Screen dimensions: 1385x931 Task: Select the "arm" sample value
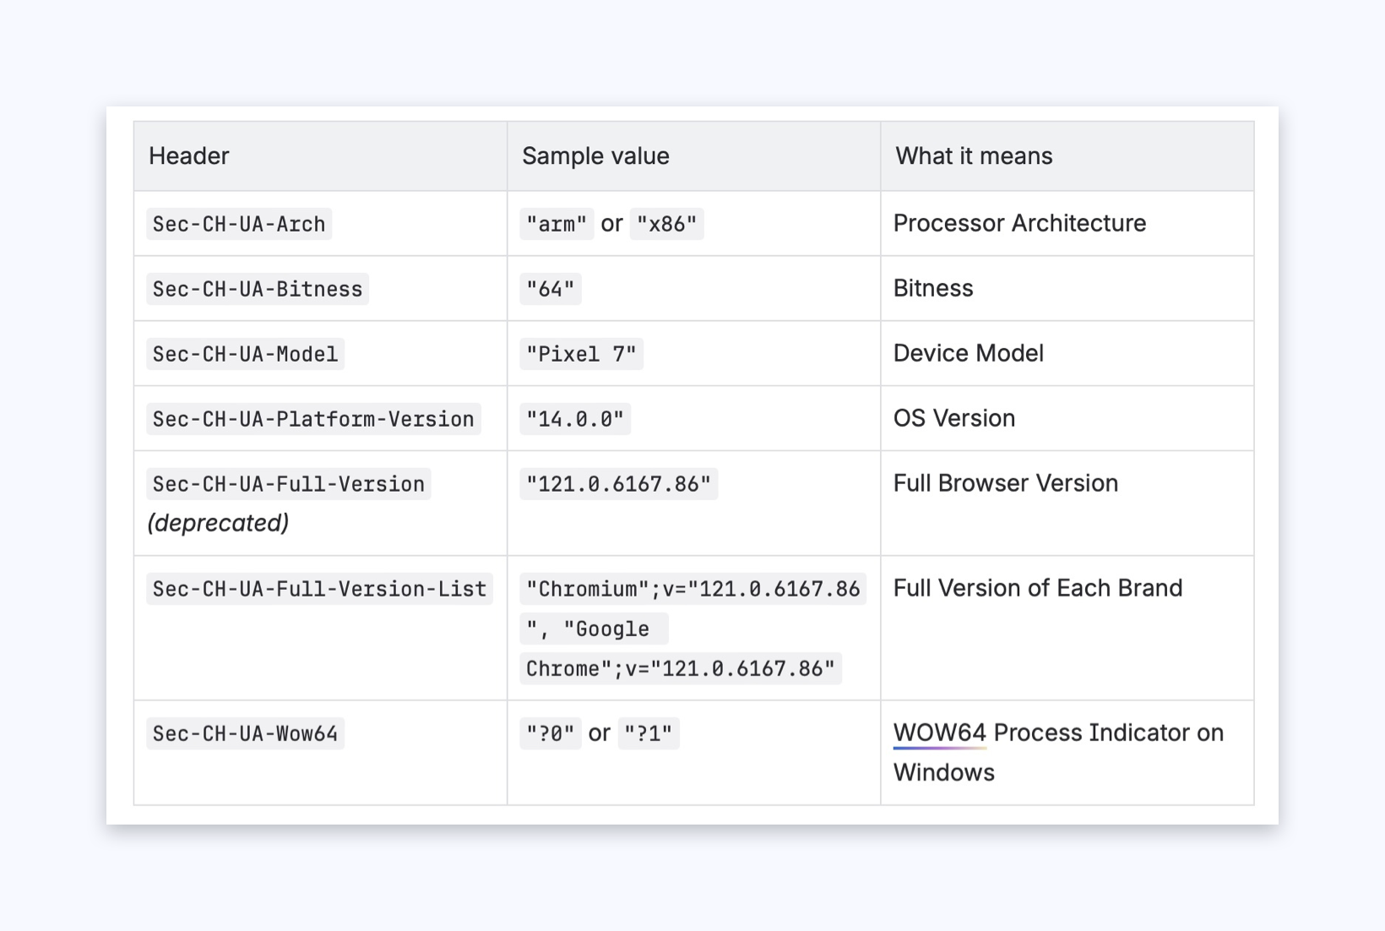557,224
